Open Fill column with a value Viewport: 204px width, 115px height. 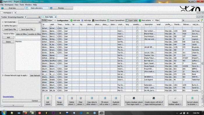(x=105, y=100)
